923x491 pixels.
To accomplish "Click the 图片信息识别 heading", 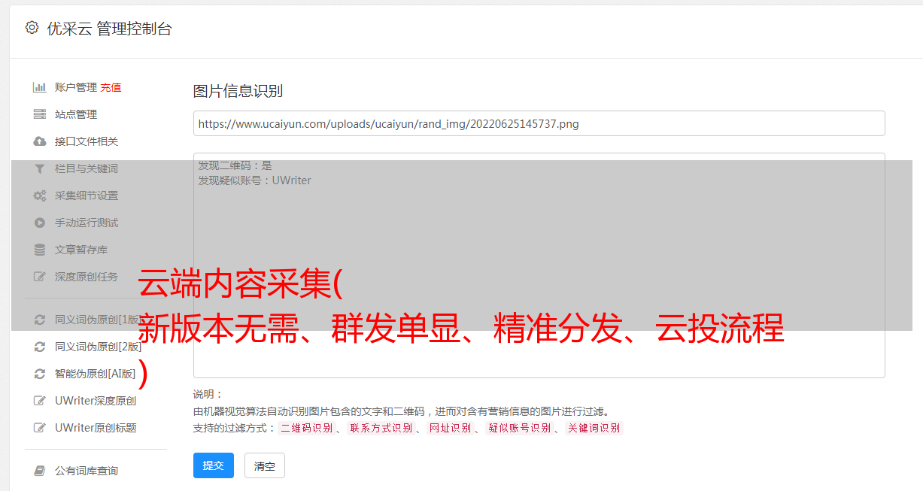I will point(238,91).
